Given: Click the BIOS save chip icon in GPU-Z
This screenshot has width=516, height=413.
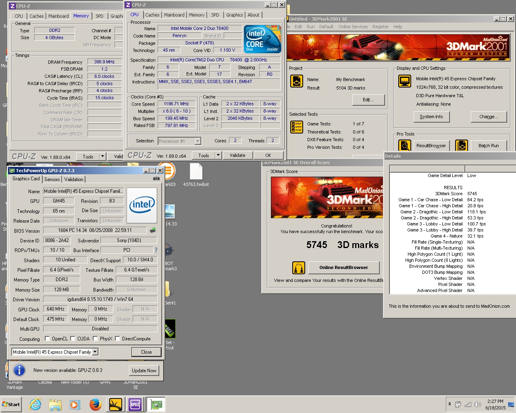Looking at the screenshot, I should 153,230.
